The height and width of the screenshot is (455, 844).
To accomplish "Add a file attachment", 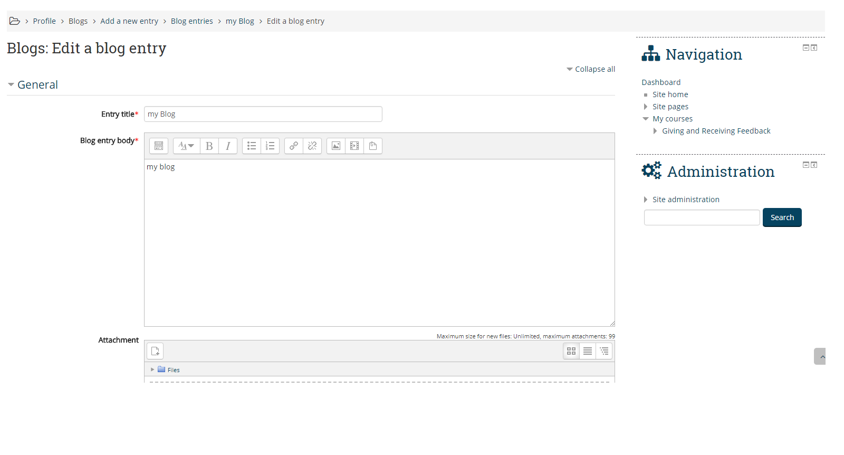I will 155,351.
